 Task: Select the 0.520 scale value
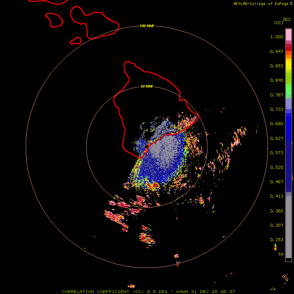tap(277, 168)
